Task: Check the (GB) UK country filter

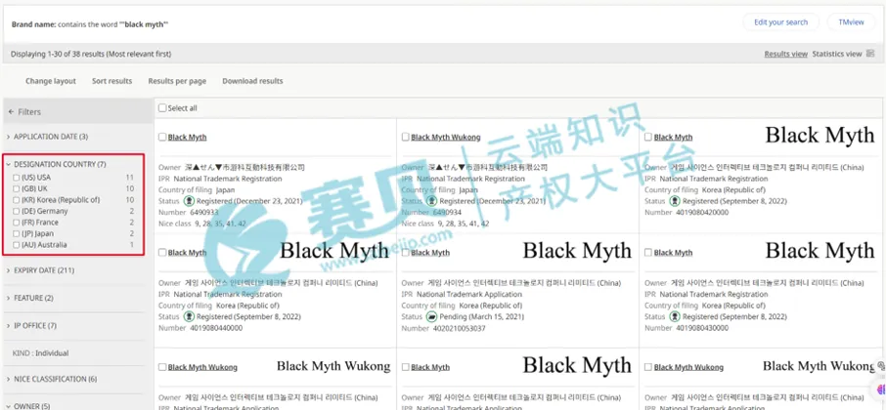Action: pyautogui.click(x=17, y=189)
